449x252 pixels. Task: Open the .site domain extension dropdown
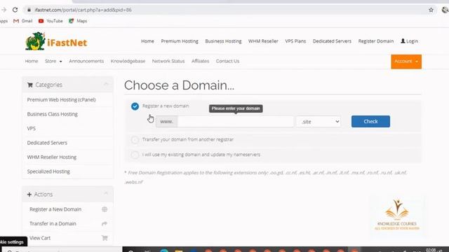coord(319,122)
